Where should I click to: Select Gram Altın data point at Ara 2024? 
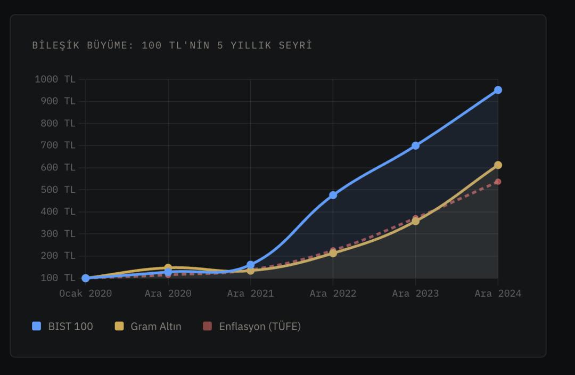pyautogui.click(x=498, y=165)
